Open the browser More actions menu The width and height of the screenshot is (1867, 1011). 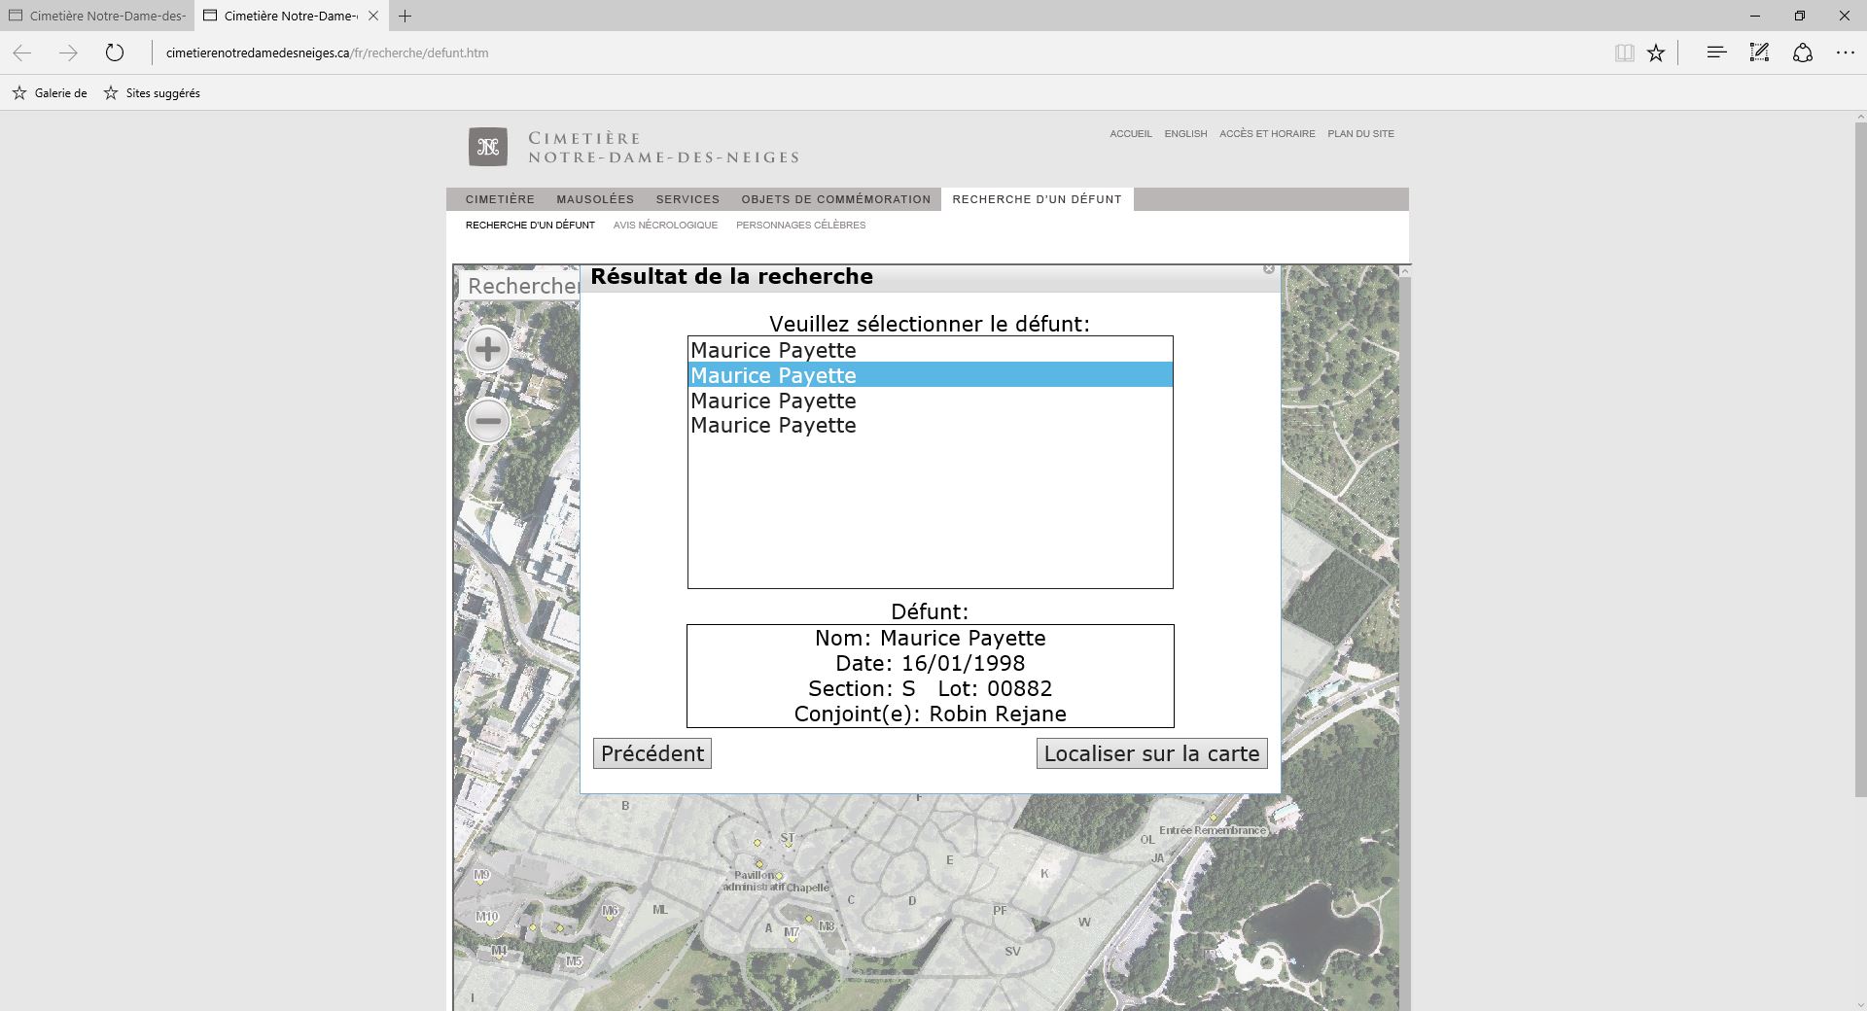point(1845,52)
